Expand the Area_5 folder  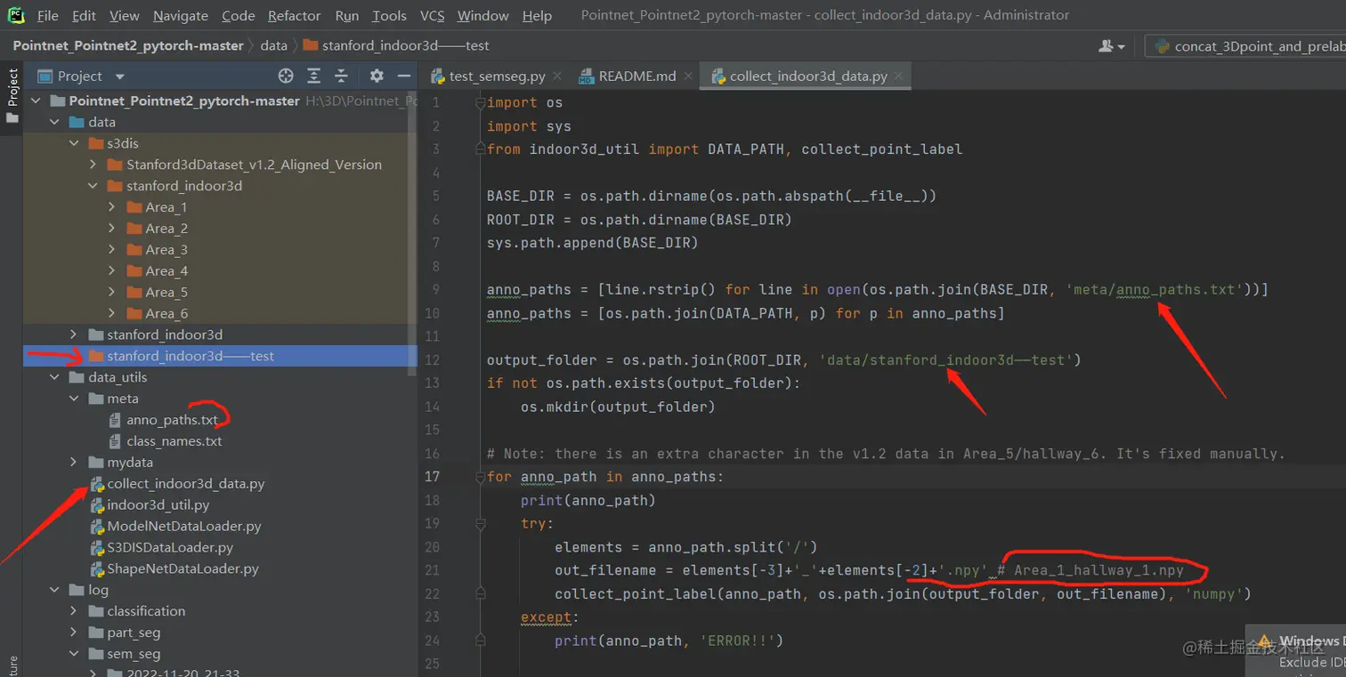[x=111, y=292]
